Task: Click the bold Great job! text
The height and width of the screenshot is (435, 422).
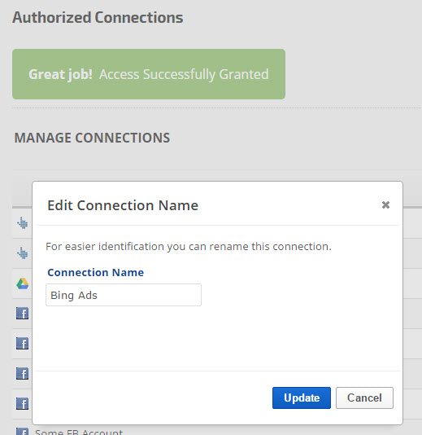Action: coord(60,74)
